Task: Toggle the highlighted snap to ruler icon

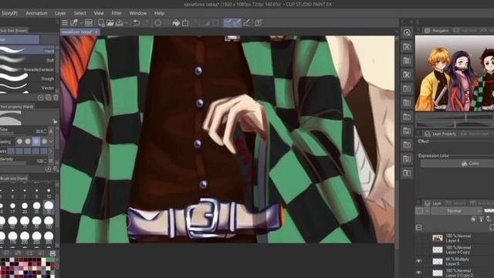Action: [228, 22]
